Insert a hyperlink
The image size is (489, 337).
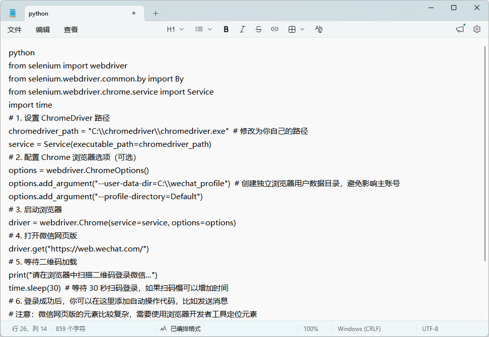coord(275,29)
